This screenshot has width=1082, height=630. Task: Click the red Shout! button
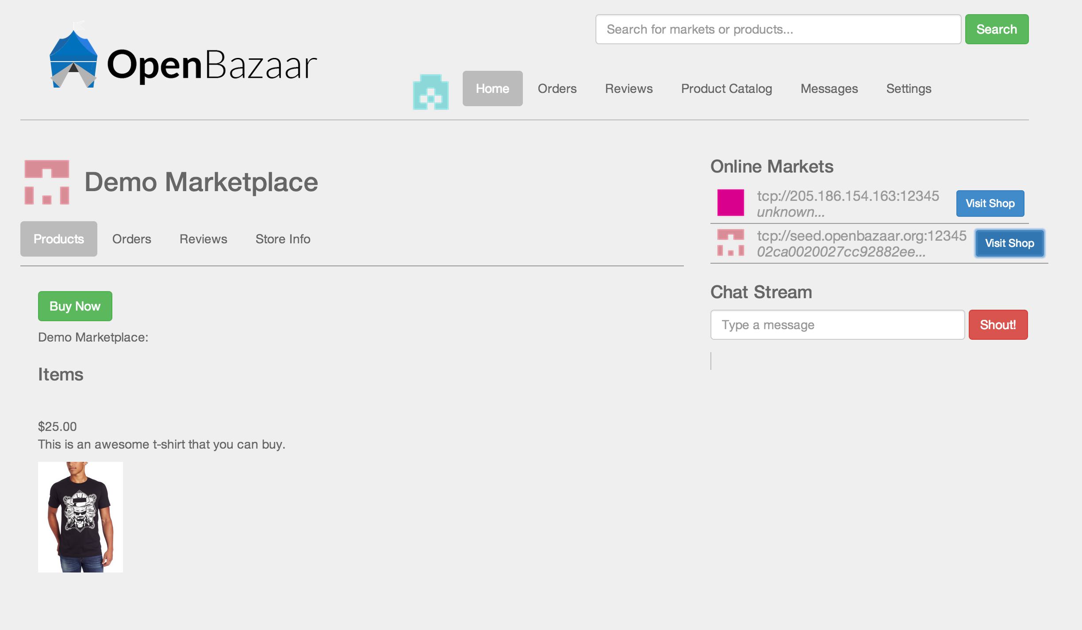coord(998,325)
